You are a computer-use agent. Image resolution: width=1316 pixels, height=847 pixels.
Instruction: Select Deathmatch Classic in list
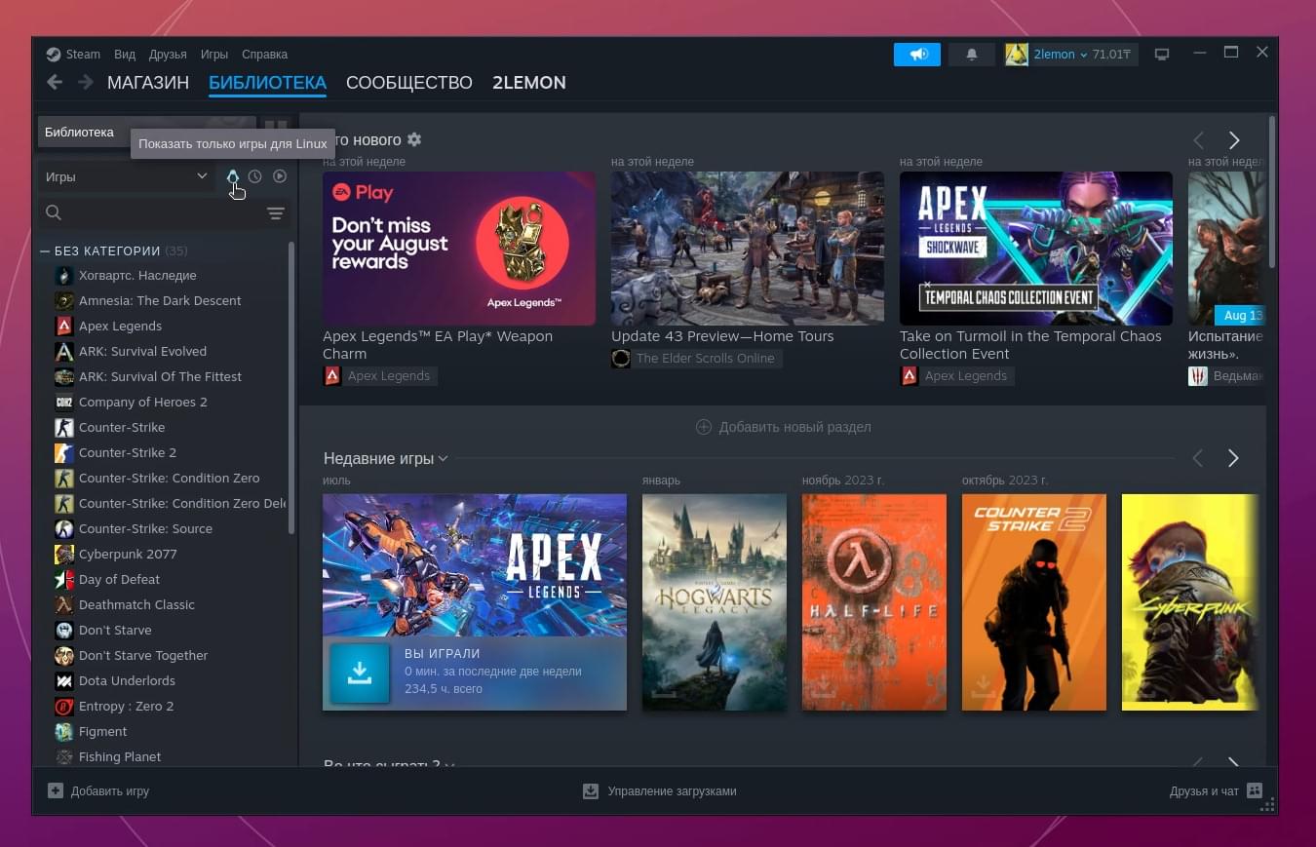coord(136,605)
